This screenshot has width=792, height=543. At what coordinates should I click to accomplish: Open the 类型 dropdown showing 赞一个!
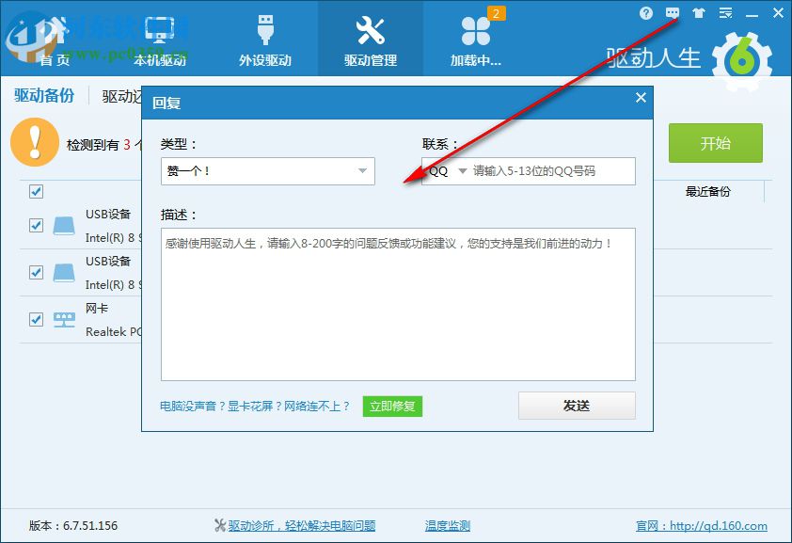[x=268, y=171]
